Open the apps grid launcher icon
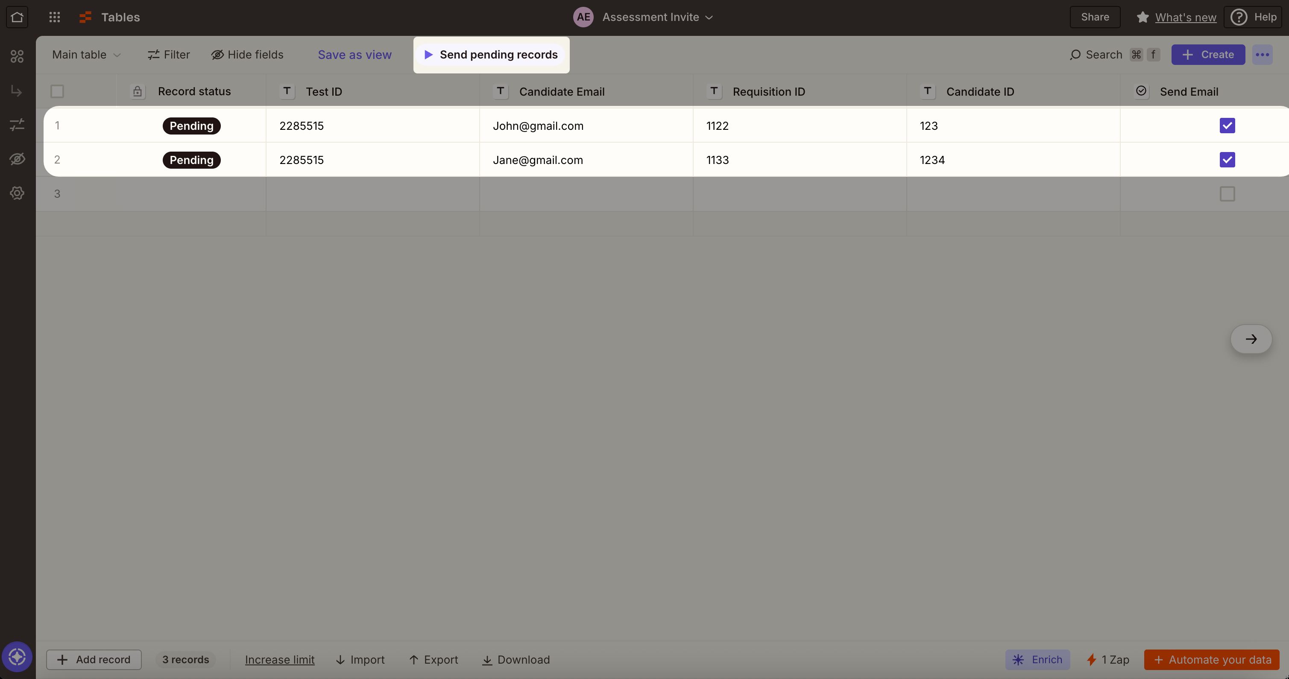This screenshot has width=1289, height=679. 55,17
